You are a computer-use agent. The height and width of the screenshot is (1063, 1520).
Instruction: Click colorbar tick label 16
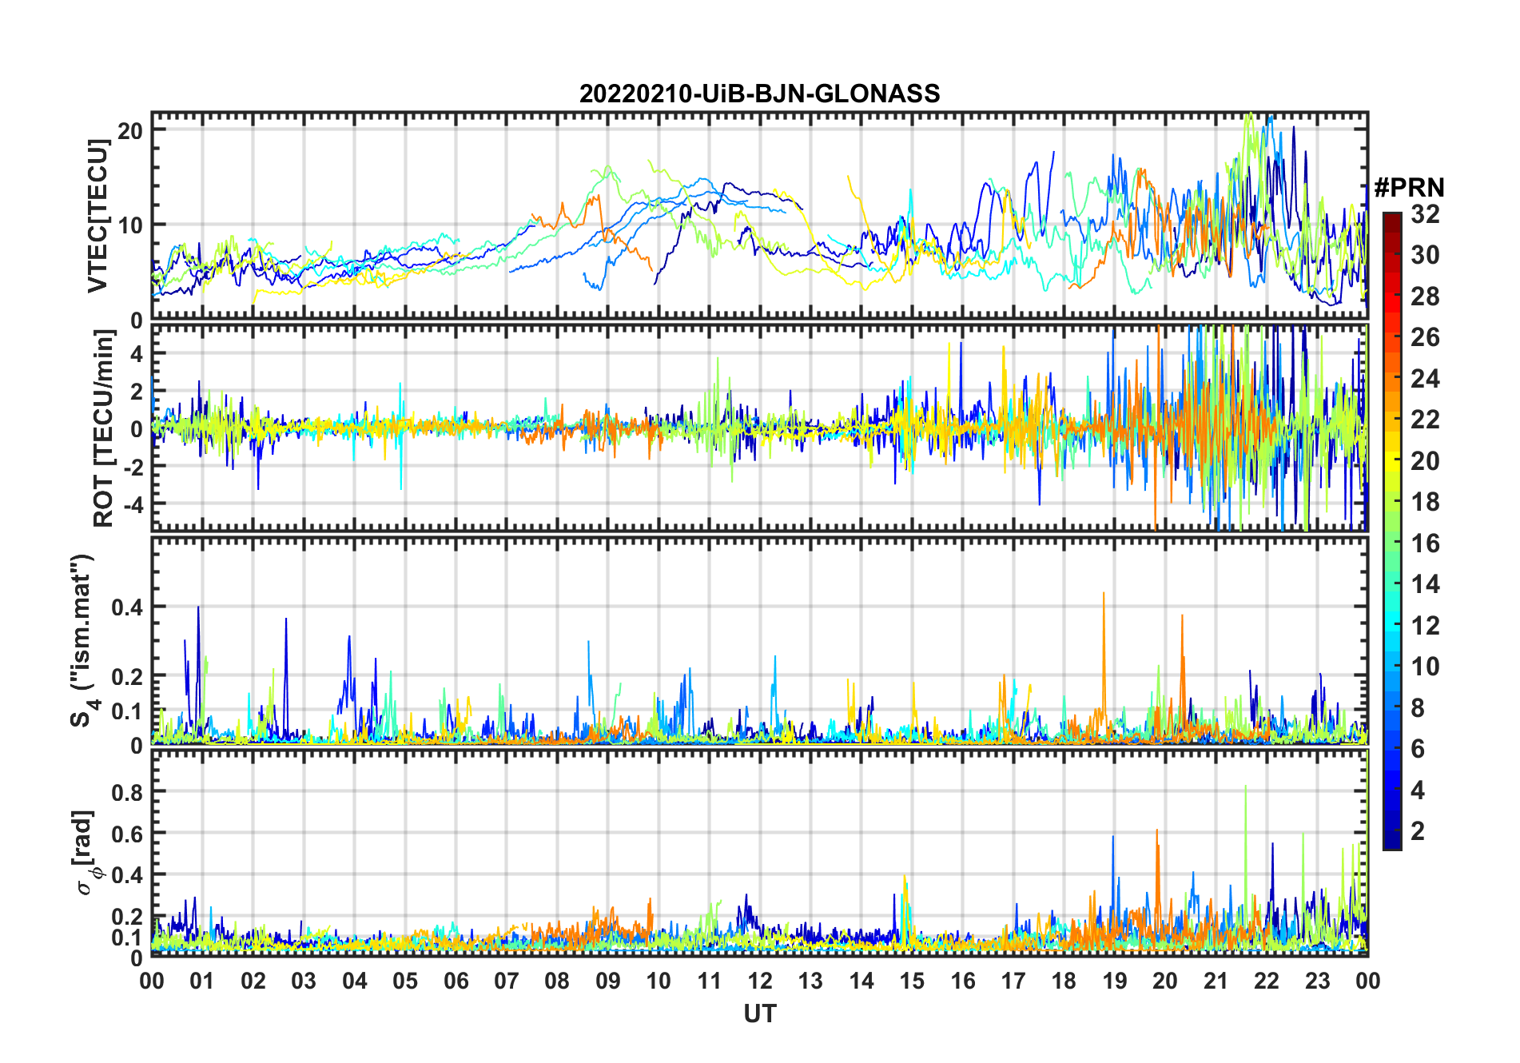1425,543
